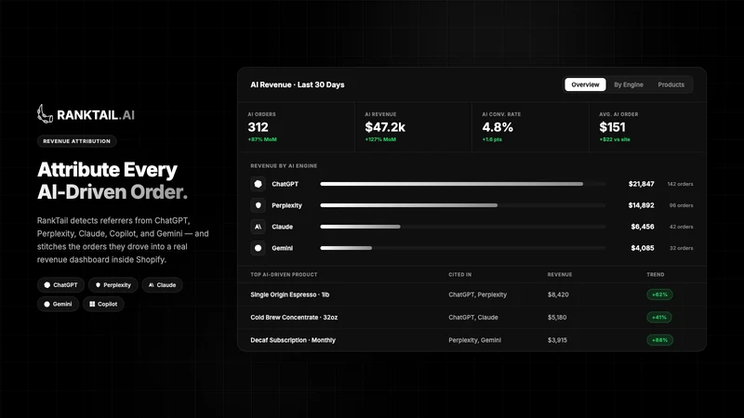Click the +62% trend badge
The image size is (744, 418).
click(x=659, y=294)
